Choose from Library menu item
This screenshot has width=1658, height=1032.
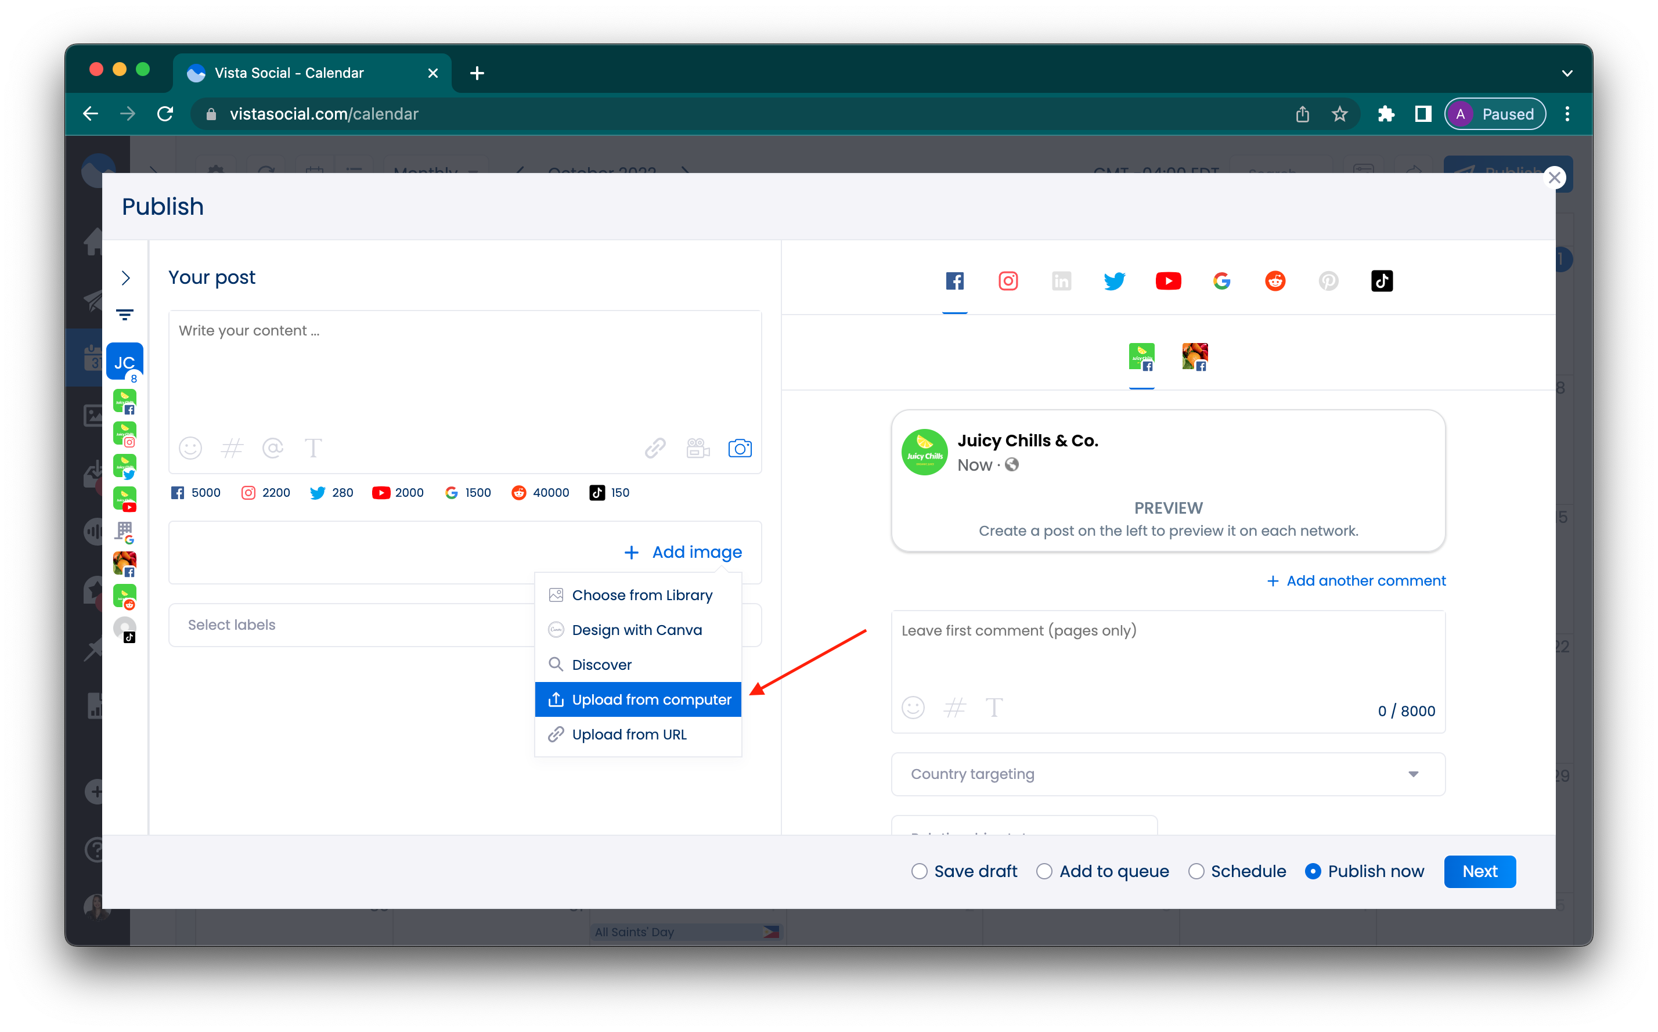(637, 595)
